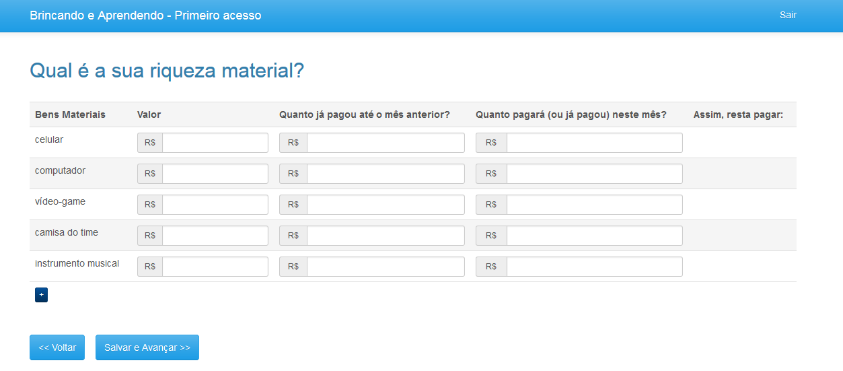Click the blue plus button to add row
This screenshot has width=843, height=371.
pyautogui.click(x=41, y=295)
